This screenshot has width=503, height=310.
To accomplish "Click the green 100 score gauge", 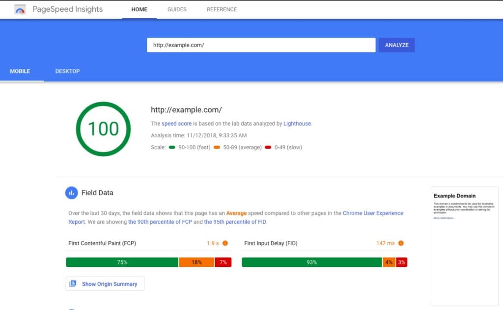I will [x=103, y=129].
